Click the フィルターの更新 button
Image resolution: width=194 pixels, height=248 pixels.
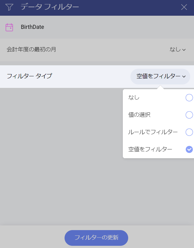(96, 238)
